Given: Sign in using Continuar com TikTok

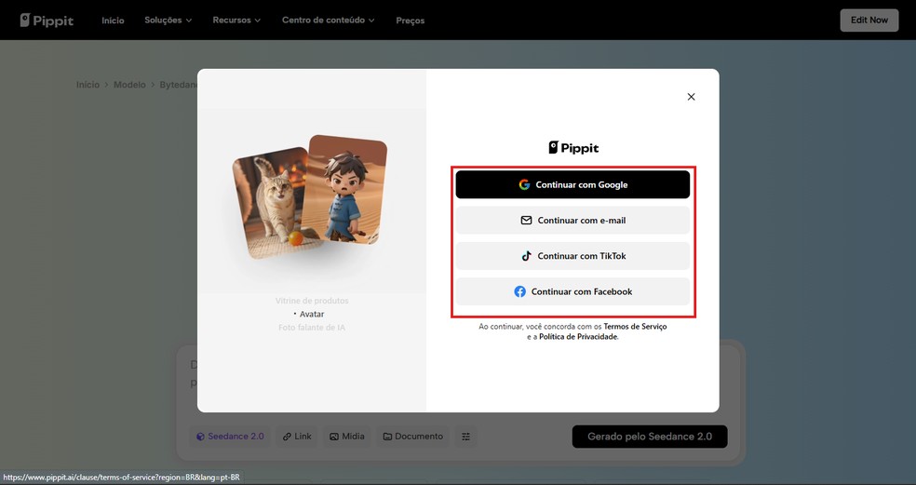Looking at the screenshot, I should tap(572, 256).
